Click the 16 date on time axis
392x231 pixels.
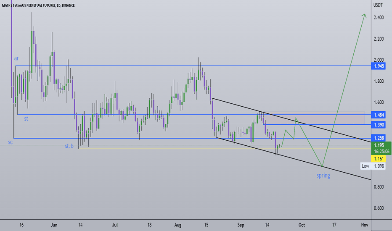point(21,225)
